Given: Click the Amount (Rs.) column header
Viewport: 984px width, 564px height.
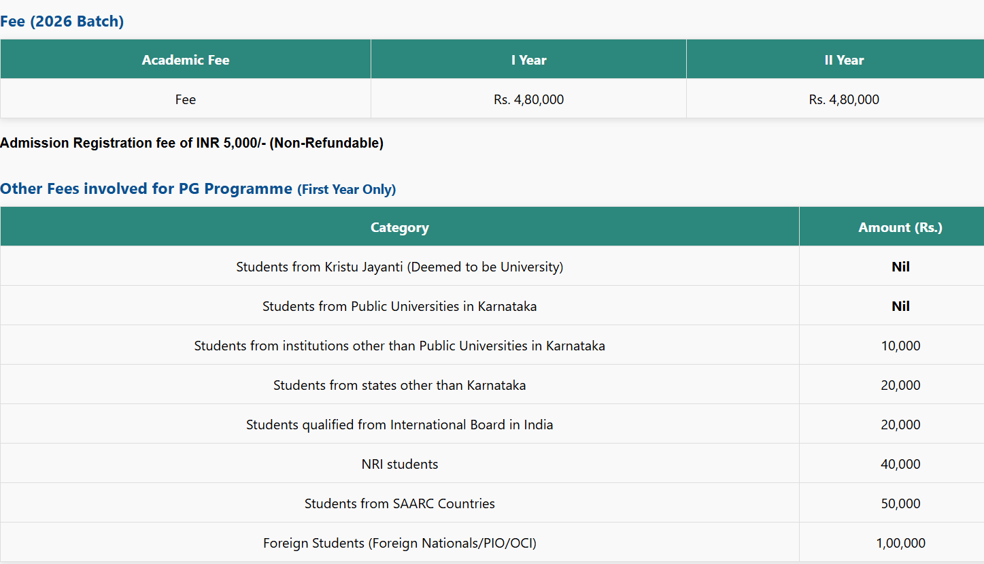Looking at the screenshot, I should tap(900, 227).
